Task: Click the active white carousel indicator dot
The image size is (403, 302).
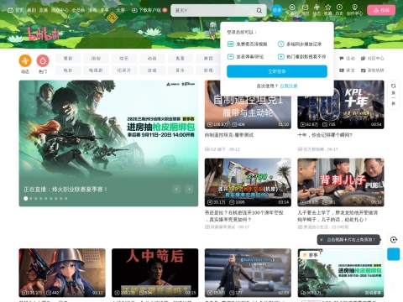Action: (26, 199)
